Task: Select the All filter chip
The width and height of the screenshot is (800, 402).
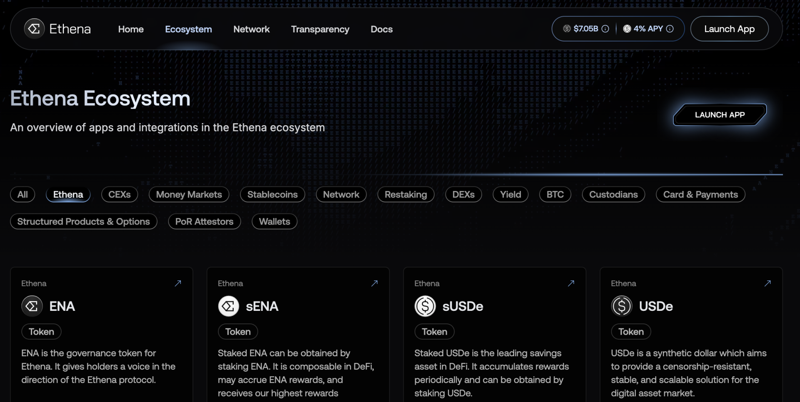Action: [22, 194]
